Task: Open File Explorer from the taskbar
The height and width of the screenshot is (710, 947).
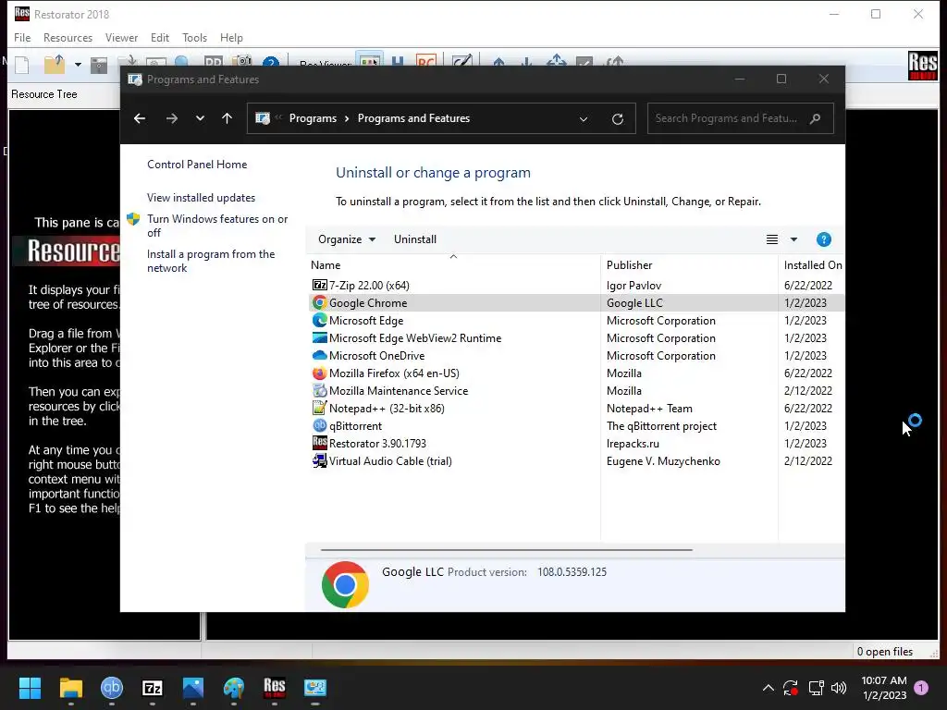Action: (70, 688)
